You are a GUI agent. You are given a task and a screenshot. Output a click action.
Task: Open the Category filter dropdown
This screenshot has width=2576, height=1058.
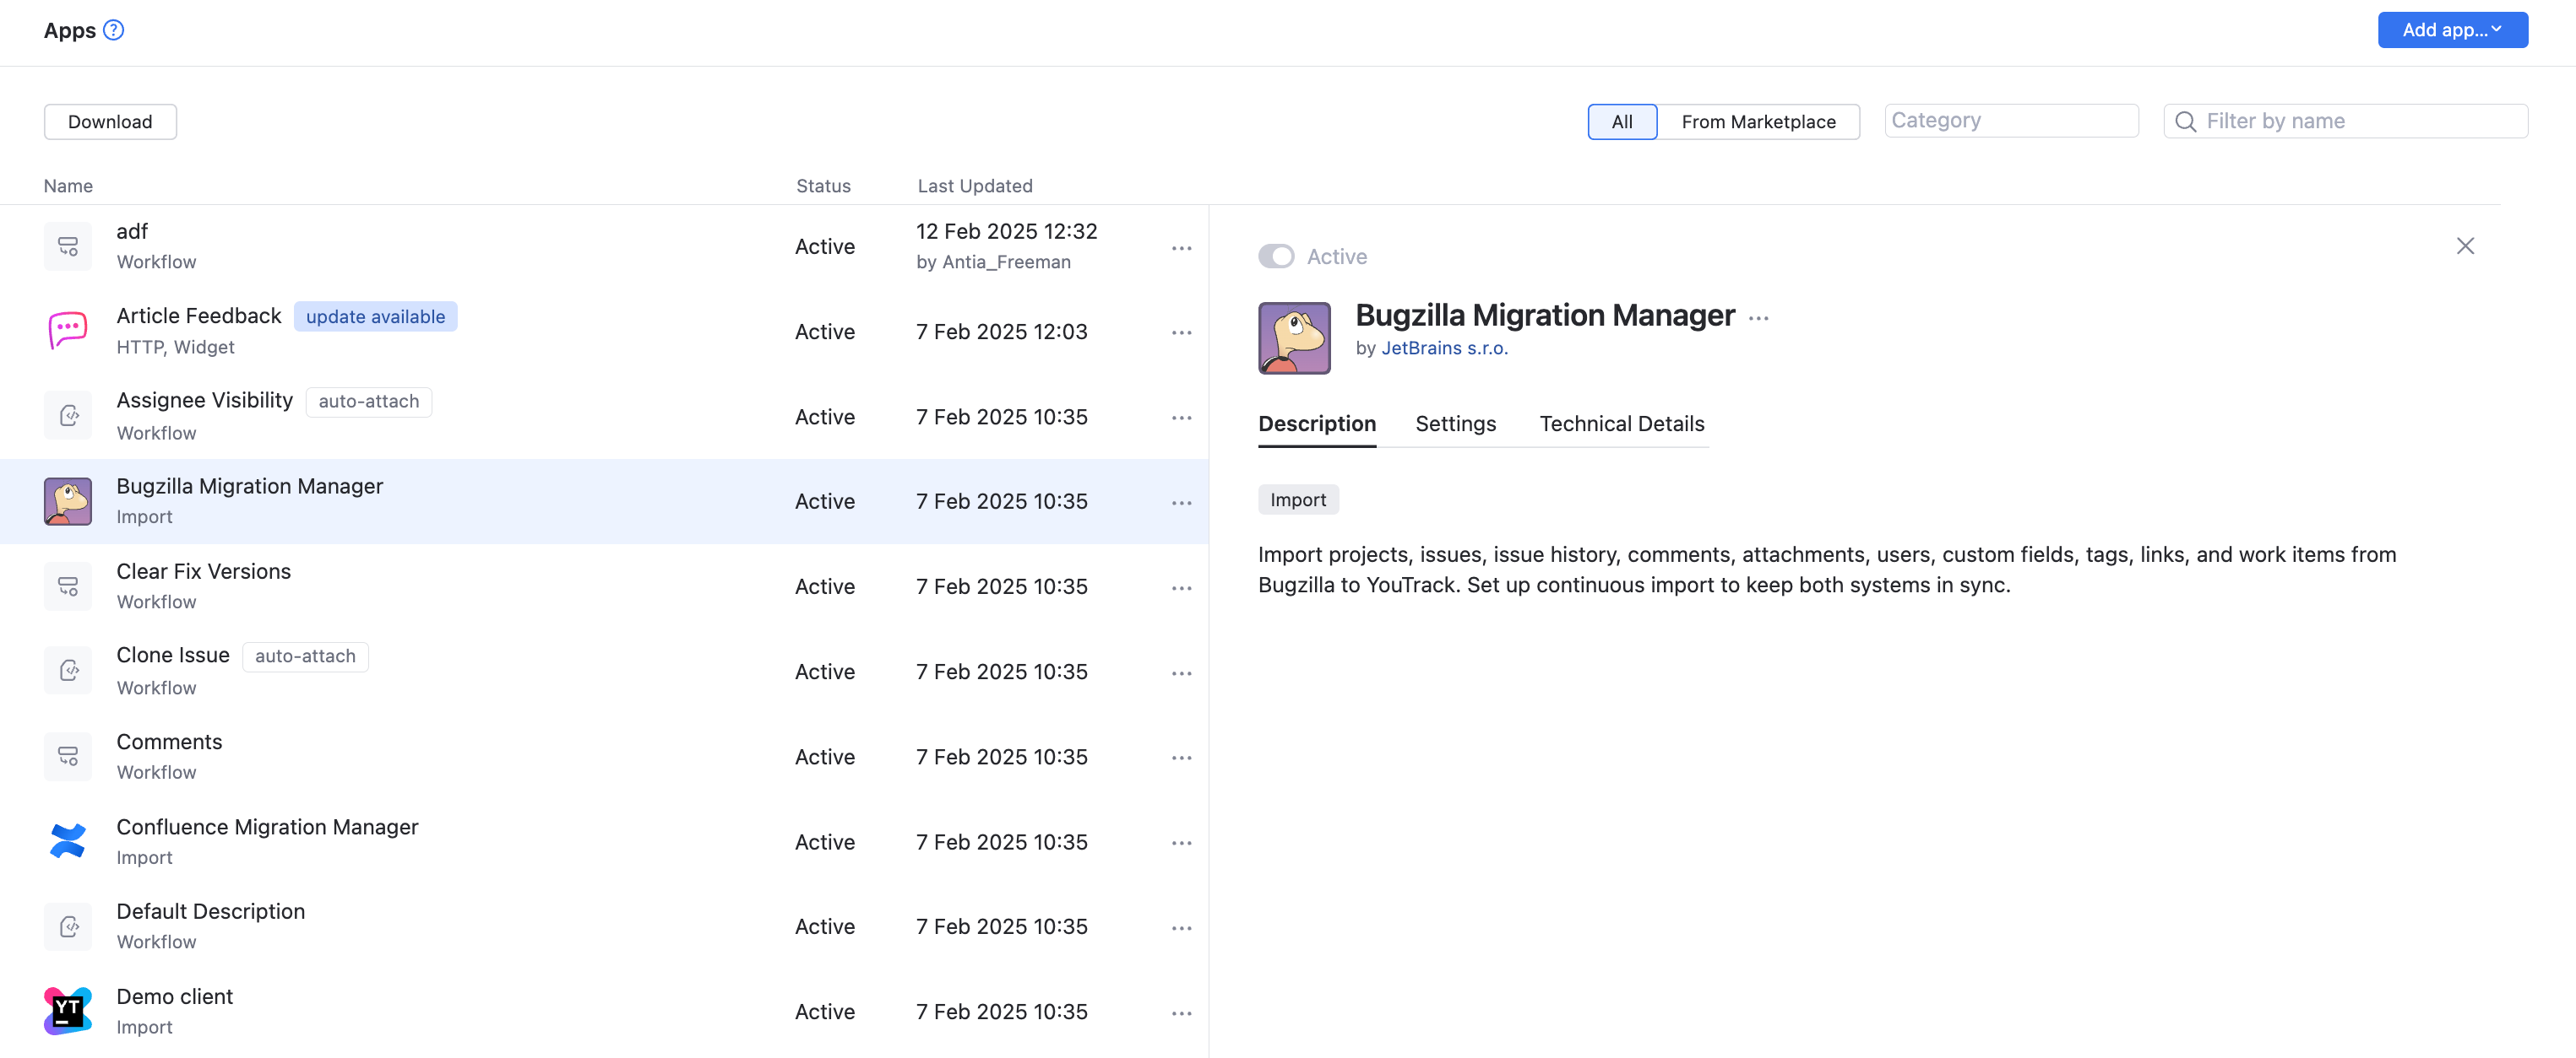point(2011,120)
